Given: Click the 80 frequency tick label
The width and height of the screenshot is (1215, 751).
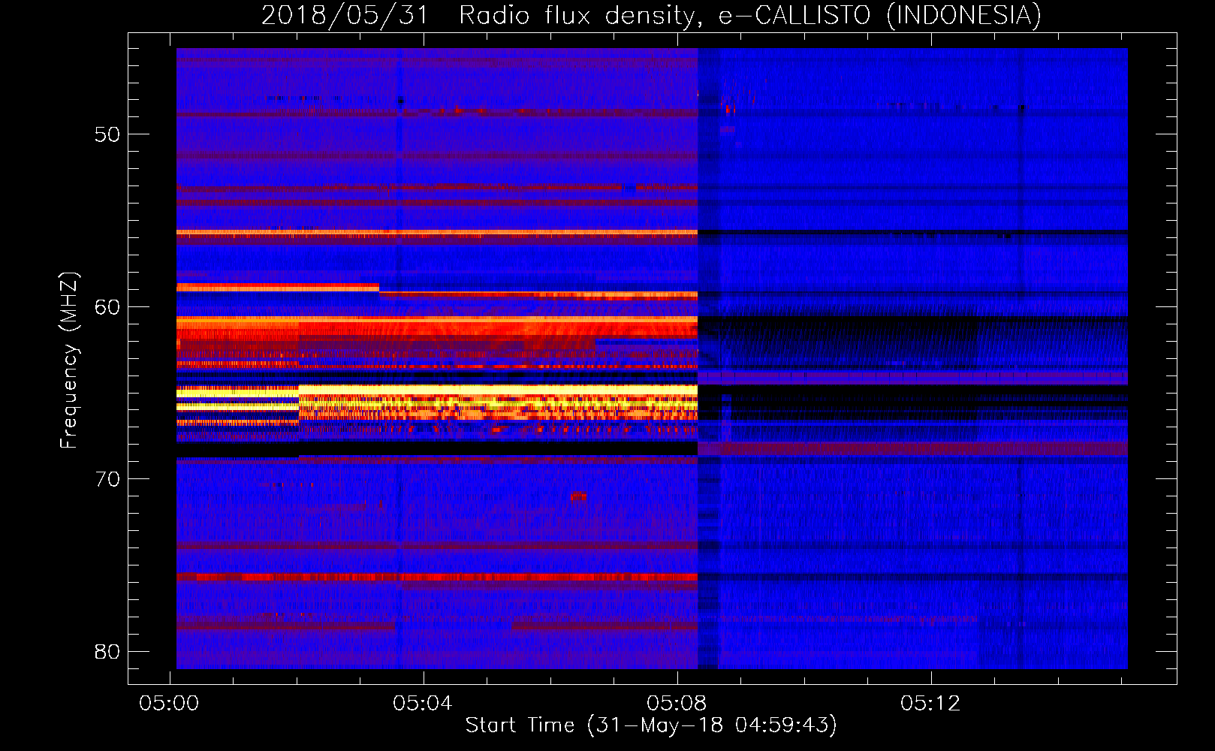Looking at the screenshot, I should tap(107, 651).
